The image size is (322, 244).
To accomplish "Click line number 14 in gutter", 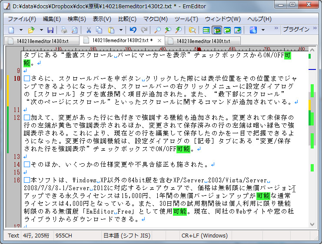I will click(17, 165).
